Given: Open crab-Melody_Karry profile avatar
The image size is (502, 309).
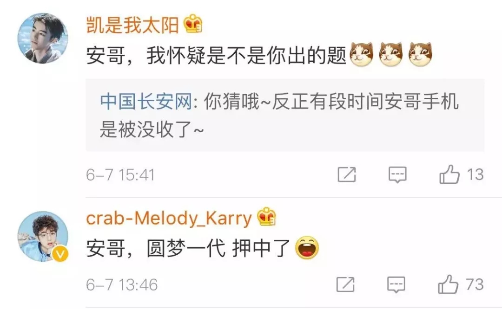Looking at the screenshot, I should 43,237.
